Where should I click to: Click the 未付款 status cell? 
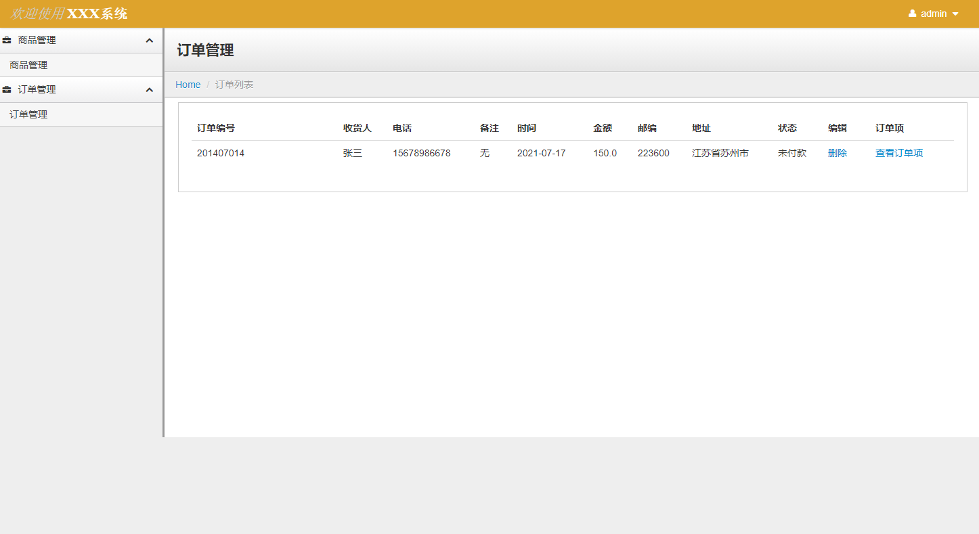791,154
